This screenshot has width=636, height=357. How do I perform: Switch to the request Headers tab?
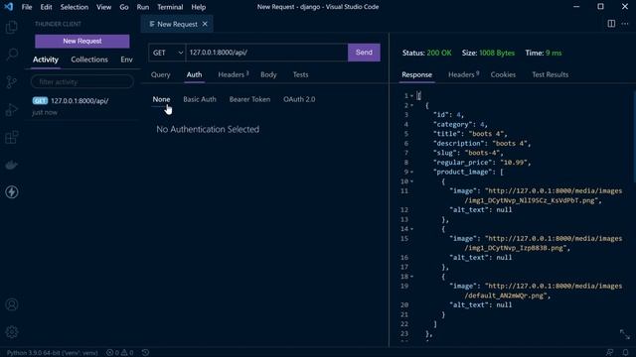[233, 75]
